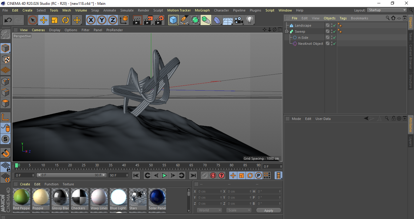The height and width of the screenshot is (219, 414).
Task: Open the World coordinate dropdown
Action: [x=209, y=210]
